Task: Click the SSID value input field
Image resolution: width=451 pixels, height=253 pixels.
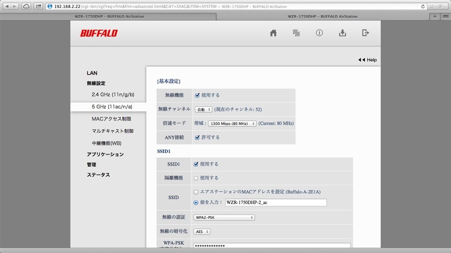Action: (276, 202)
